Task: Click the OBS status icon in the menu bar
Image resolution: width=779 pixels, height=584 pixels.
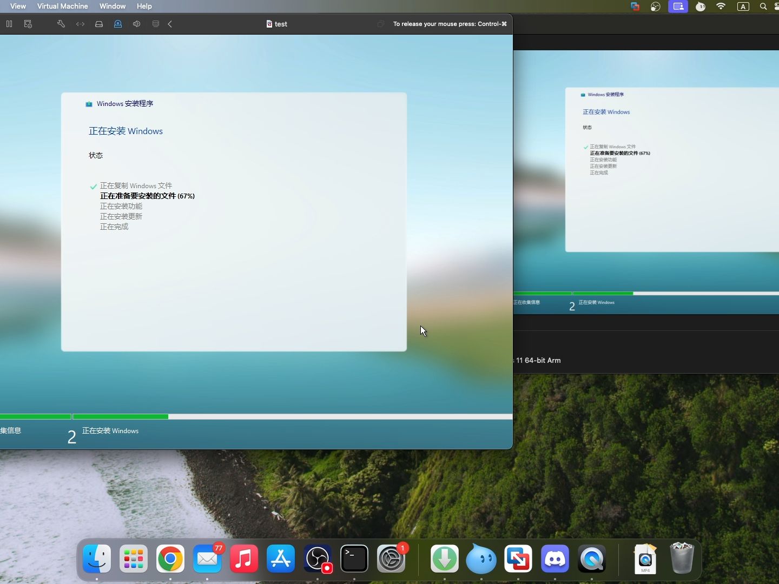Action: coord(656,6)
